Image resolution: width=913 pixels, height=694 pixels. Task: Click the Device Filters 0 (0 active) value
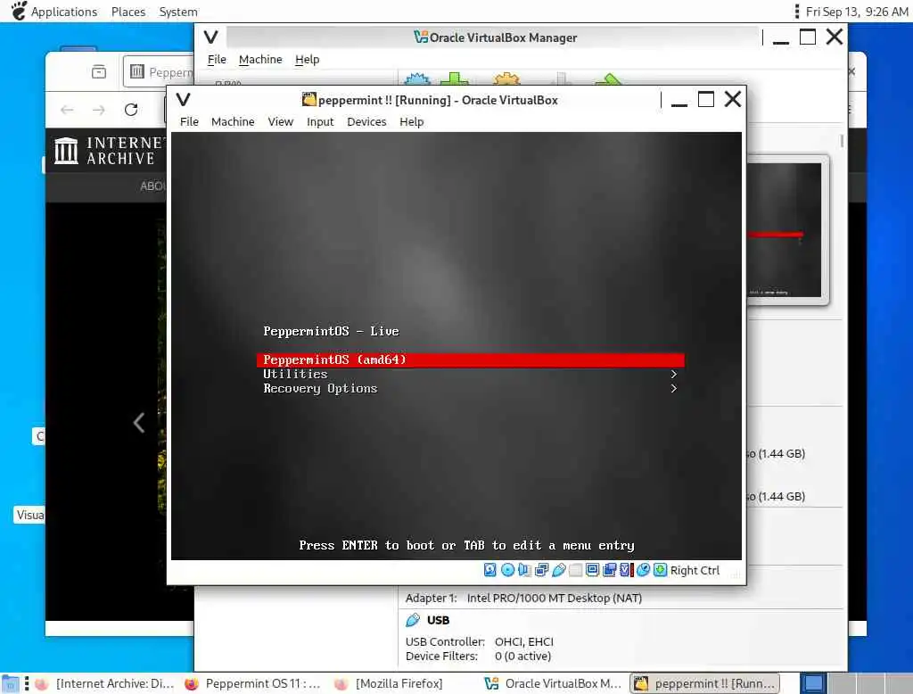(522, 657)
